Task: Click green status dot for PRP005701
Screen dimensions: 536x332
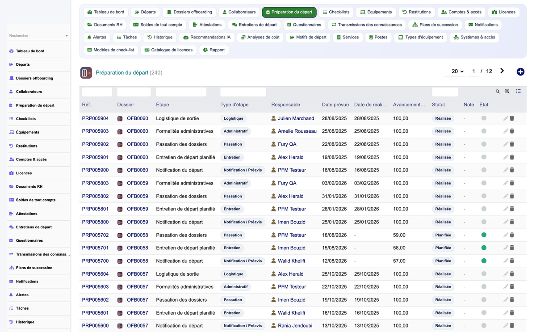Action: 484,248
